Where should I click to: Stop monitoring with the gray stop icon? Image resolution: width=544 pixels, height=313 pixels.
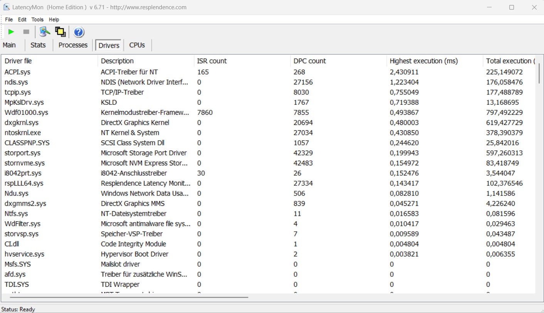tap(26, 32)
